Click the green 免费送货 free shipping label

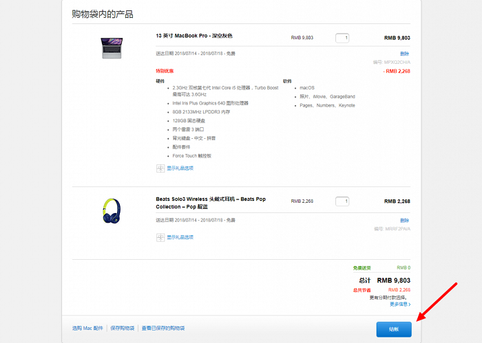tap(361, 268)
